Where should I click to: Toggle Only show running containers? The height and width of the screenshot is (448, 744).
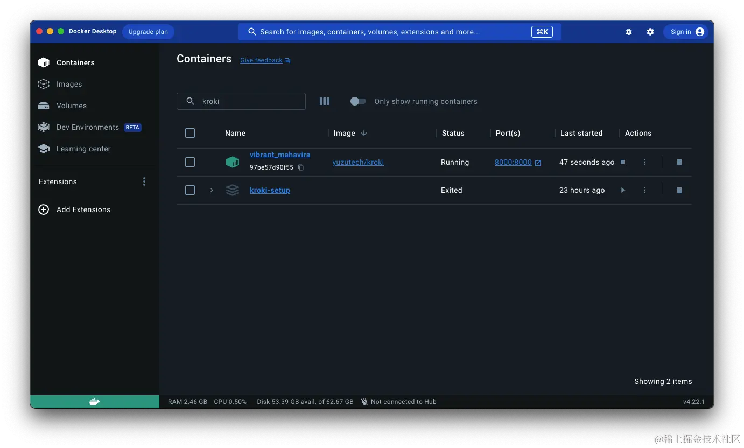(x=358, y=101)
